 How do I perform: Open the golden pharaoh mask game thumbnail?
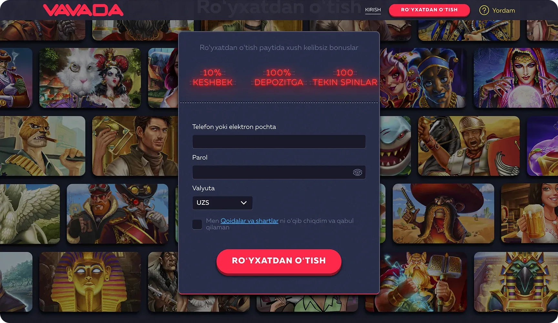coord(90,282)
